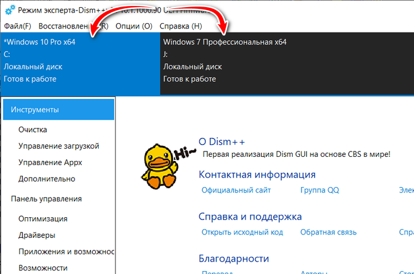Image resolution: width=414 pixels, height=274 pixels.
Task: Open the Официальный сайт link
Action: point(236,190)
